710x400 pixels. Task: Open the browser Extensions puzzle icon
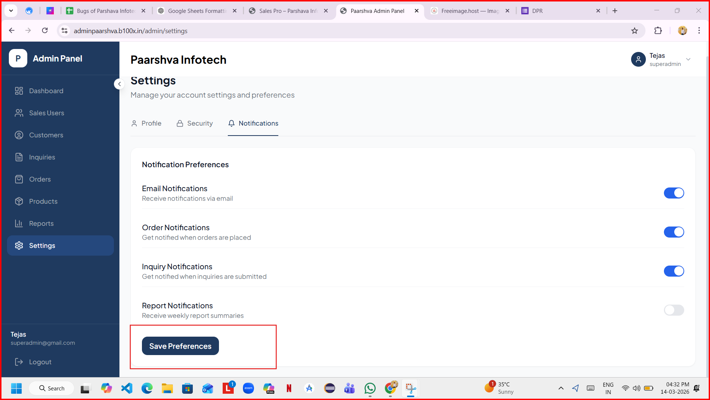[658, 31]
